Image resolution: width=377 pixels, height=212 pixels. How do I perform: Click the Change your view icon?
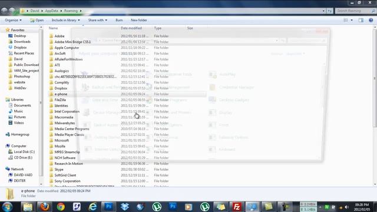tap(346, 20)
